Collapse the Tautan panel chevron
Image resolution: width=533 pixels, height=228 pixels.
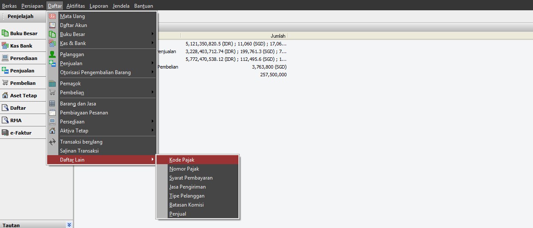click(69, 225)
